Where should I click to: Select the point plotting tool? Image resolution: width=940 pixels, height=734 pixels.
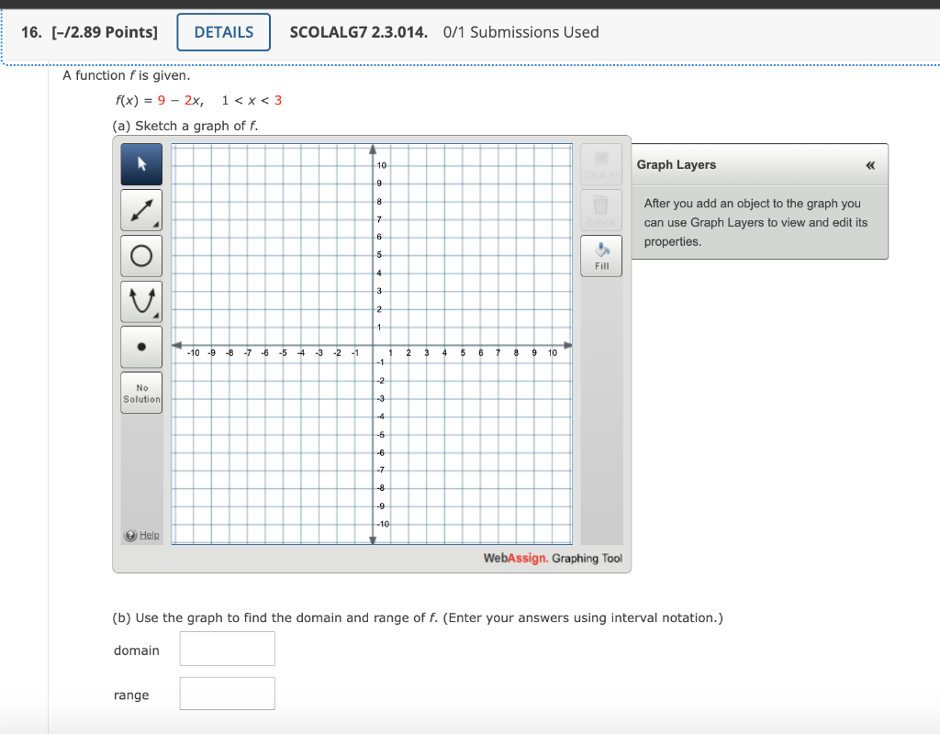[141, 346]
